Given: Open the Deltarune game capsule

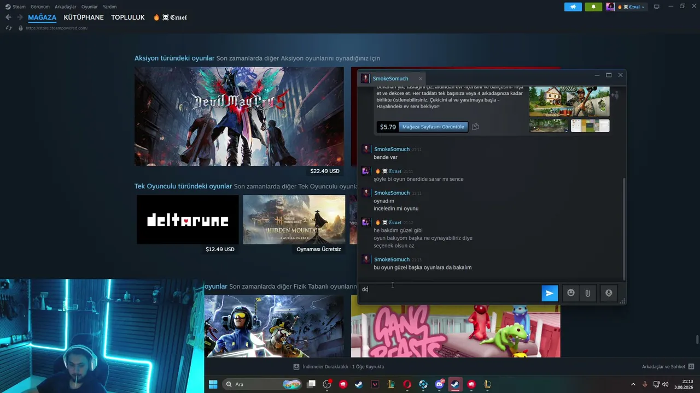Looking at the screenshot, I should click(188, 219).
